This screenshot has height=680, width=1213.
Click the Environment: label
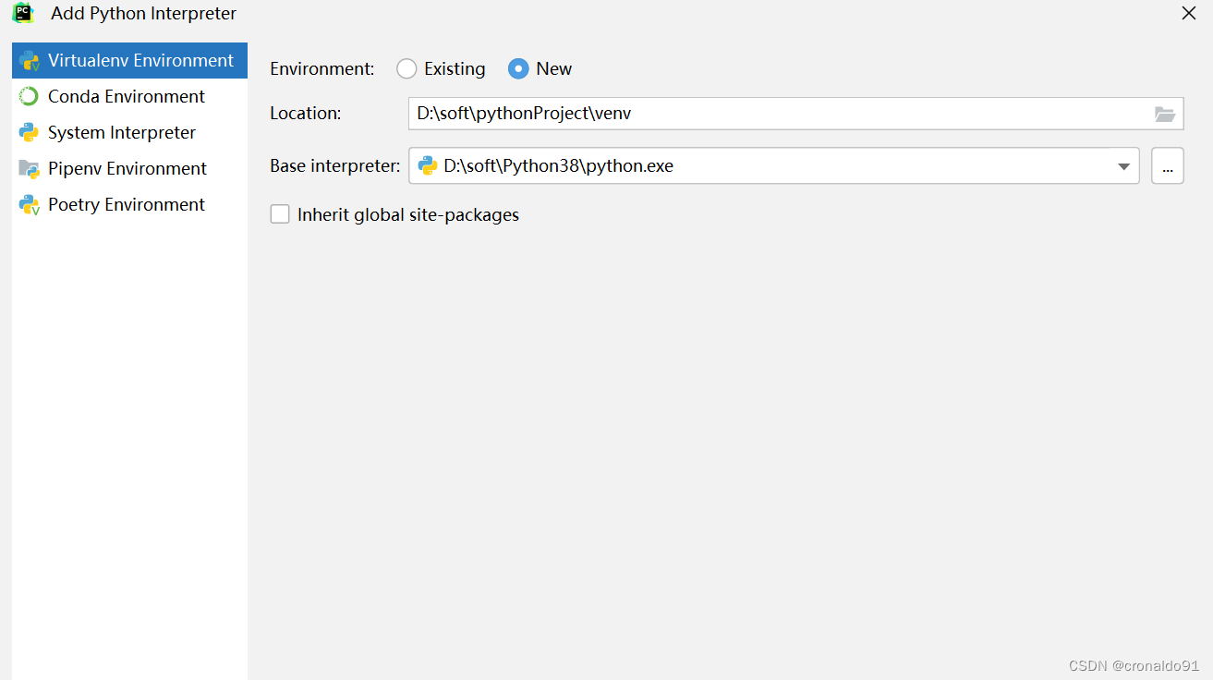tap(322, 68)
